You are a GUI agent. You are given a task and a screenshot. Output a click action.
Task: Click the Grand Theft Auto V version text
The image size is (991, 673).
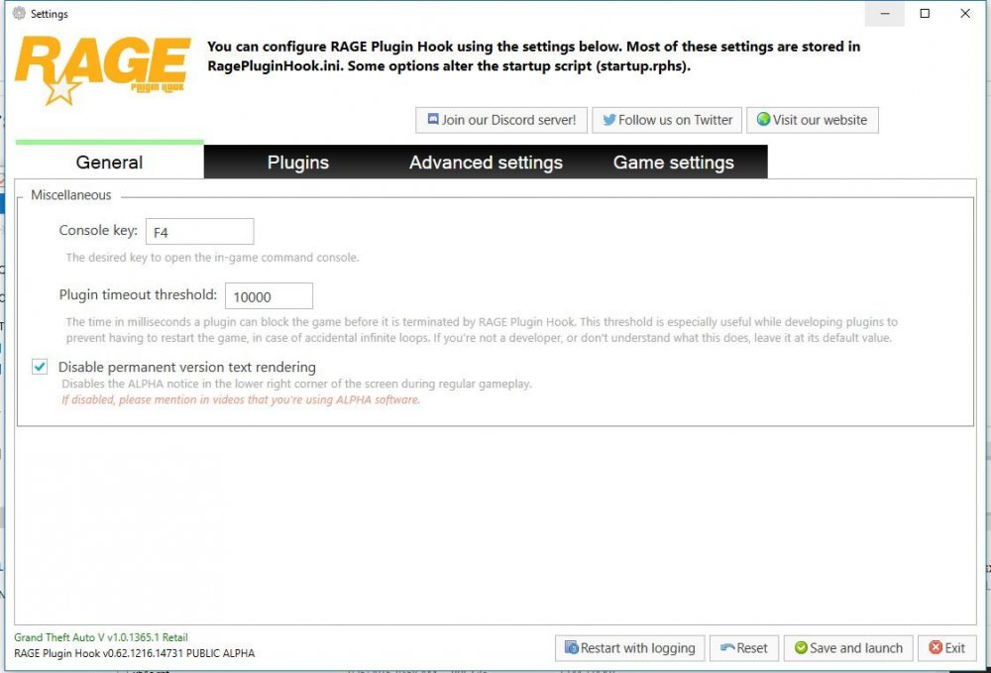pyautogui.click(x=101, y=637)
